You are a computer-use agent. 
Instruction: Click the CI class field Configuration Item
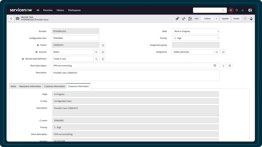pos(136,101)
